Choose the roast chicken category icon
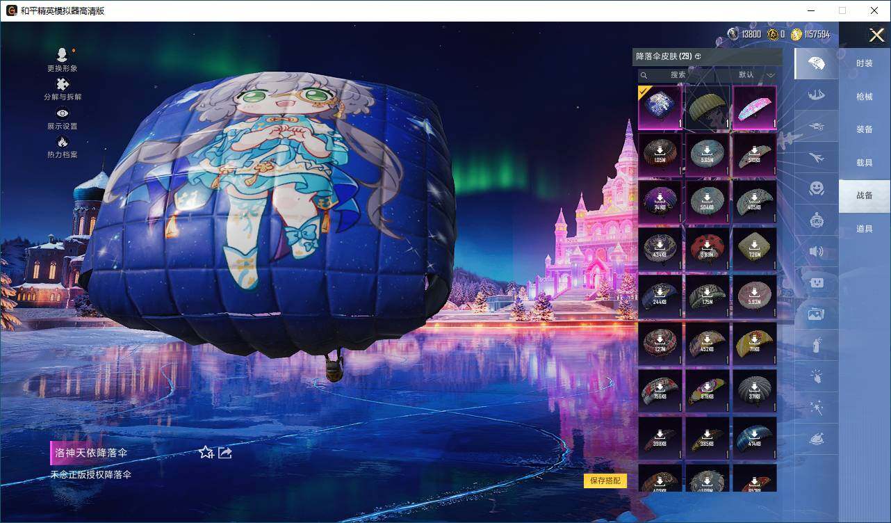 point(817,439)
